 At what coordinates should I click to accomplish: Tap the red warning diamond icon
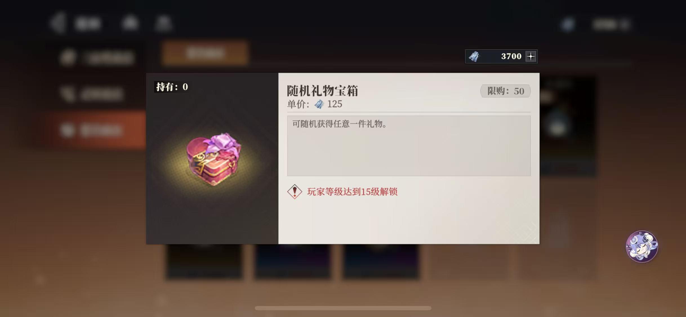coord(295,192)
